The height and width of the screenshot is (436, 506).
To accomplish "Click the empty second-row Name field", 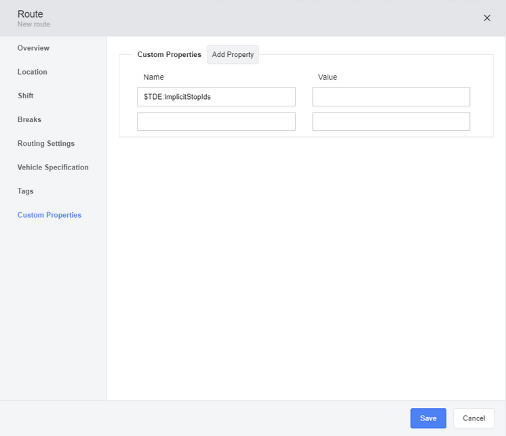I will click(x=216, y=121).
